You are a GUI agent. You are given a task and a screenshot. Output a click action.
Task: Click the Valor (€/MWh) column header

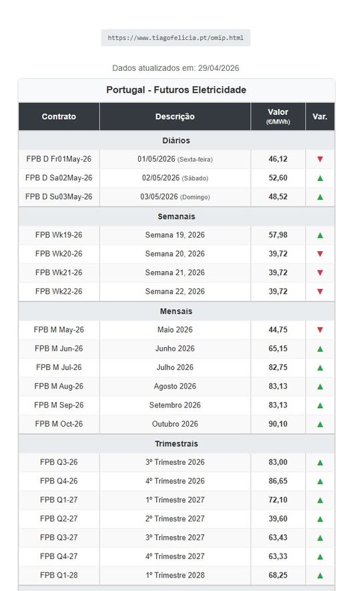(x=278, y=116)
